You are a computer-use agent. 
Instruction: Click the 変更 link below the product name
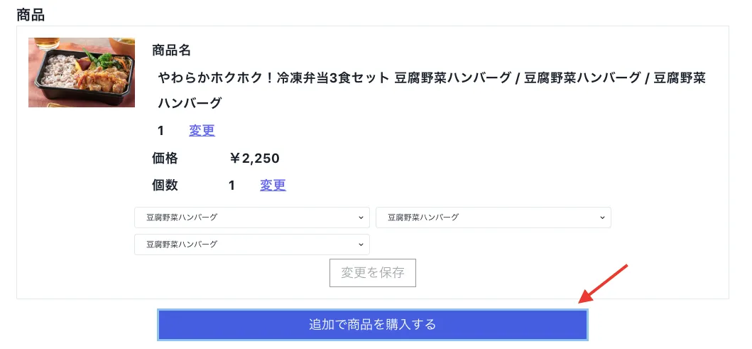click(x=202, y=131)
